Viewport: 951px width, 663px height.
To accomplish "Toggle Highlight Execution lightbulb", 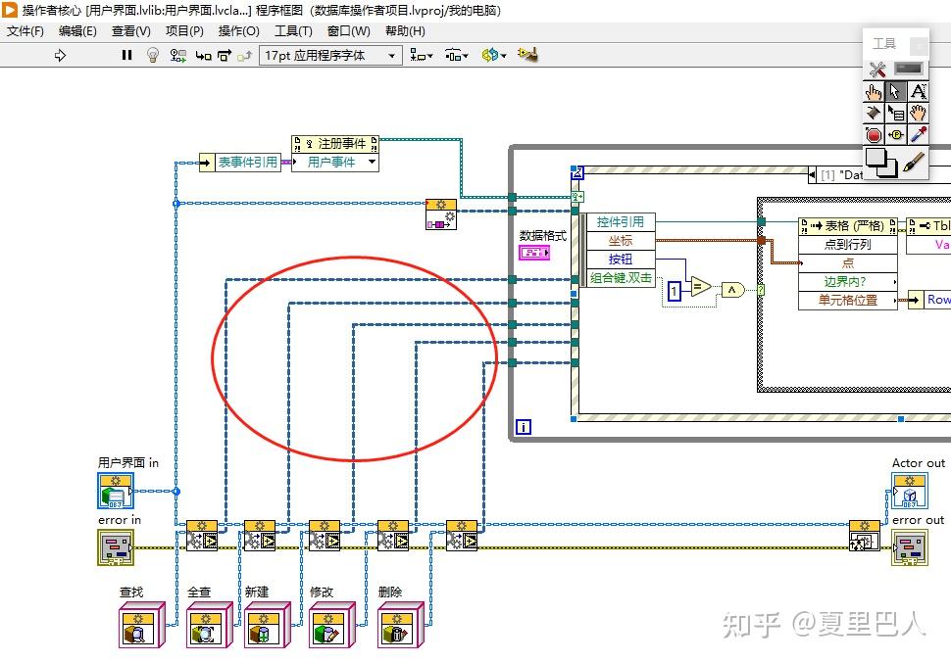I will pyautogui.click(x=153, y=55).
